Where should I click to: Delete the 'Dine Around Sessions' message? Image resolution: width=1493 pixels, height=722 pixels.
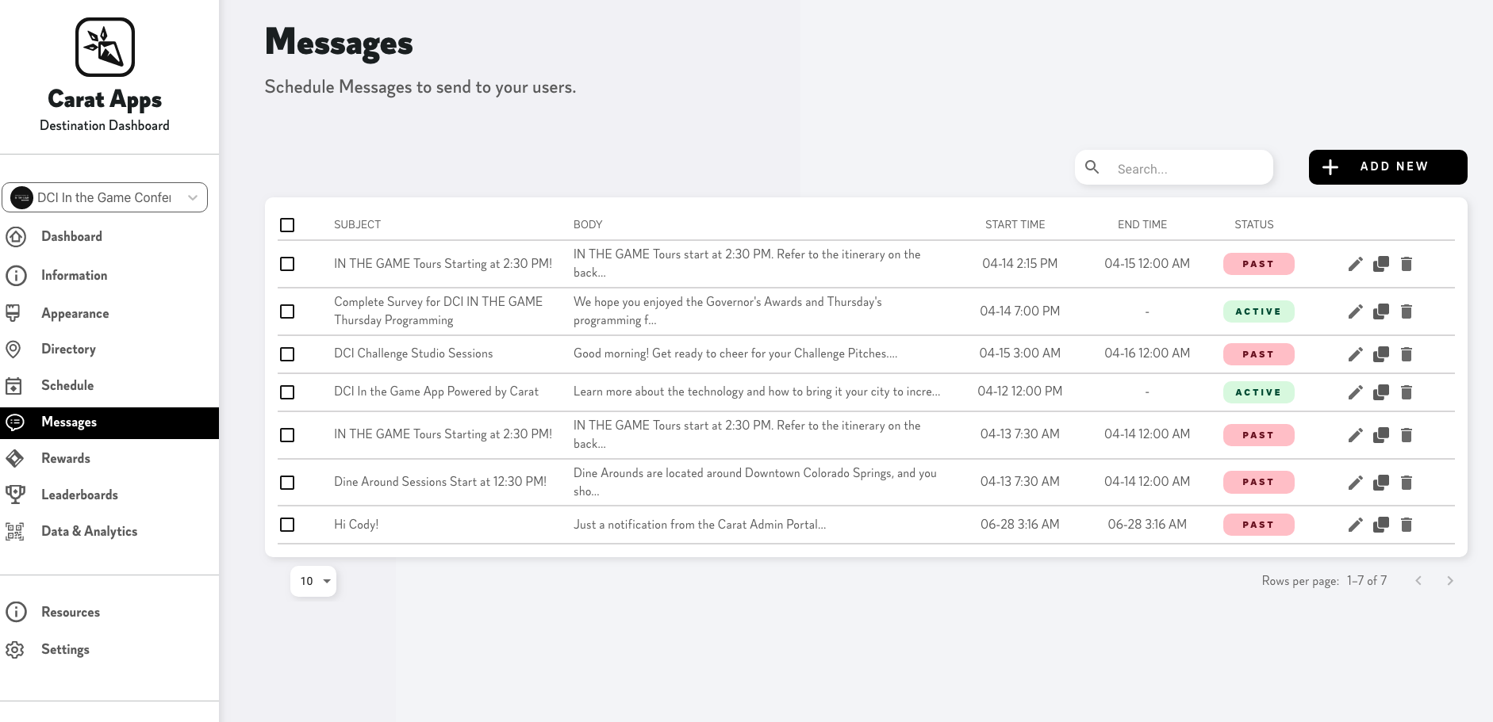pos(1407,483)
